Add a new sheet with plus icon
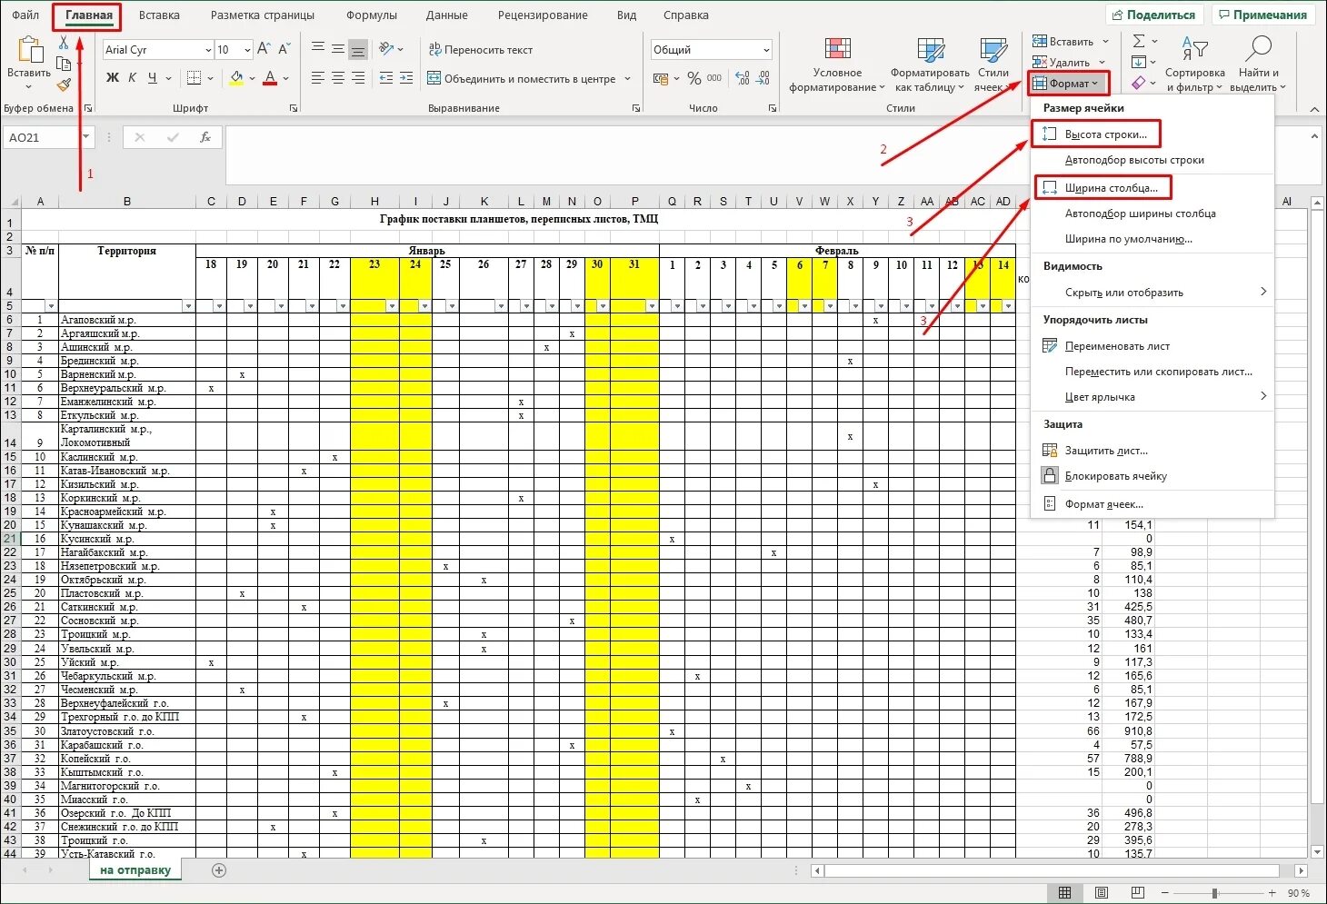1327x904 pixels. pos(218,870)
